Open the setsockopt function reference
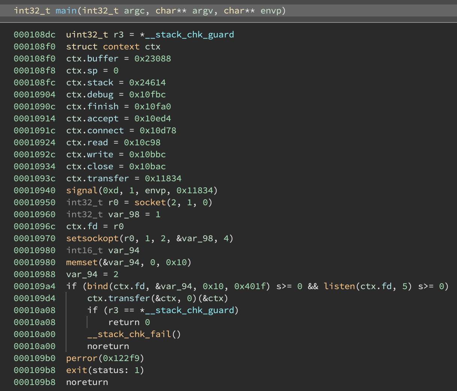The width and height of the screenshot is (457, 391). pos(92,238)
